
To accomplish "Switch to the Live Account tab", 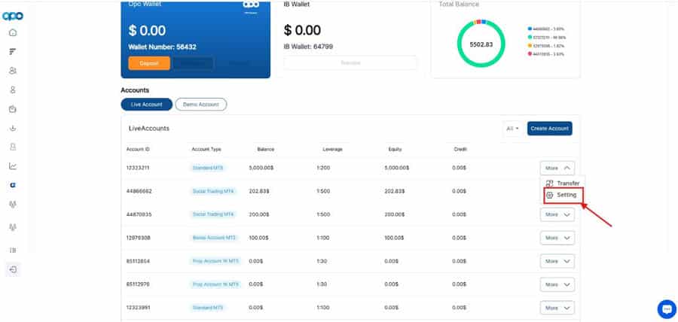I will [x=147, y=105].
